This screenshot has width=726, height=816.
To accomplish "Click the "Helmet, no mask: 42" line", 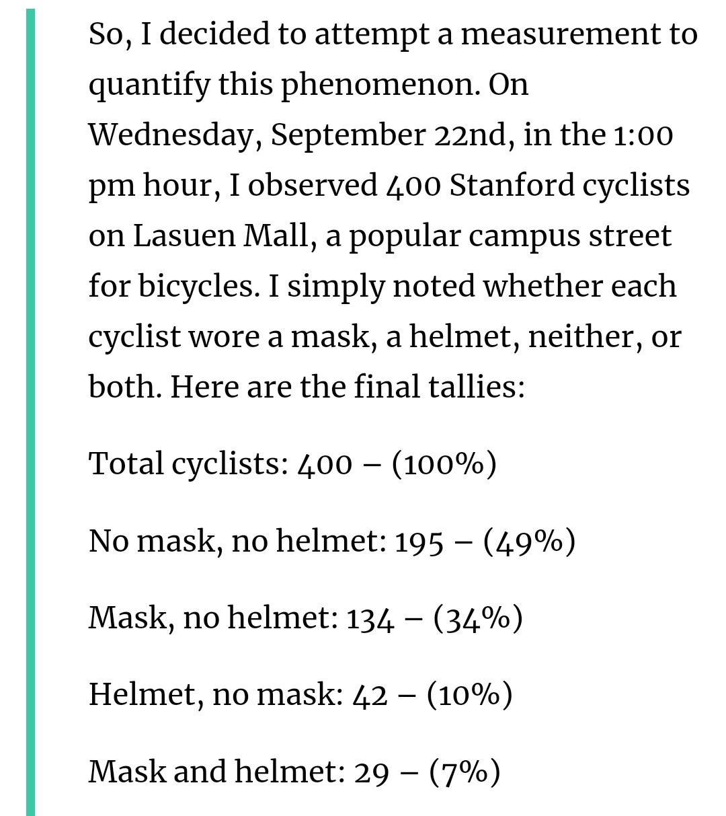I will (x=300, y=694).
